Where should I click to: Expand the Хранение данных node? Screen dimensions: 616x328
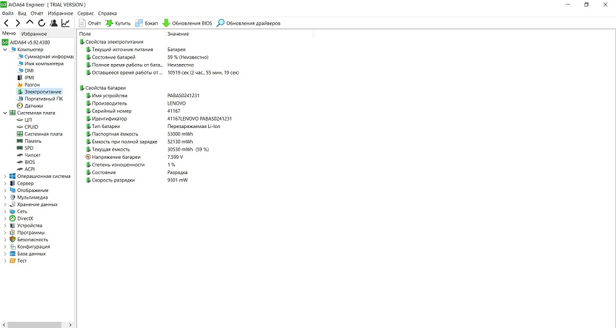pyautogui.click(x=5, y=204)
